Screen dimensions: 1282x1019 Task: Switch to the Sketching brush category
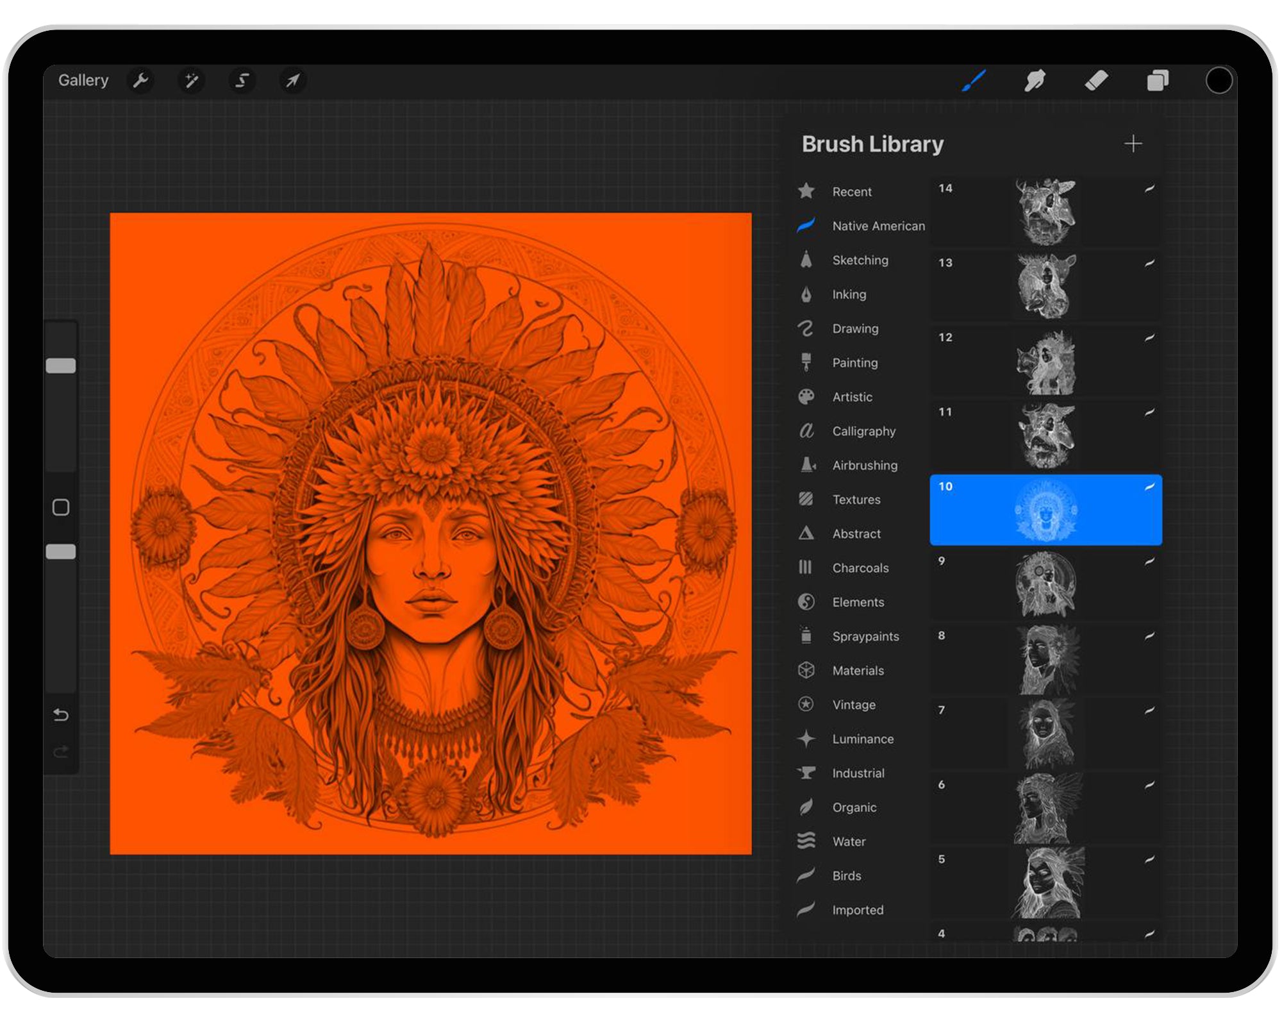pos(860,260)
